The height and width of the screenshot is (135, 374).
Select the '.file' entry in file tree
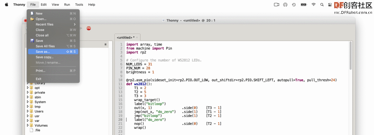tap(67, 130)
